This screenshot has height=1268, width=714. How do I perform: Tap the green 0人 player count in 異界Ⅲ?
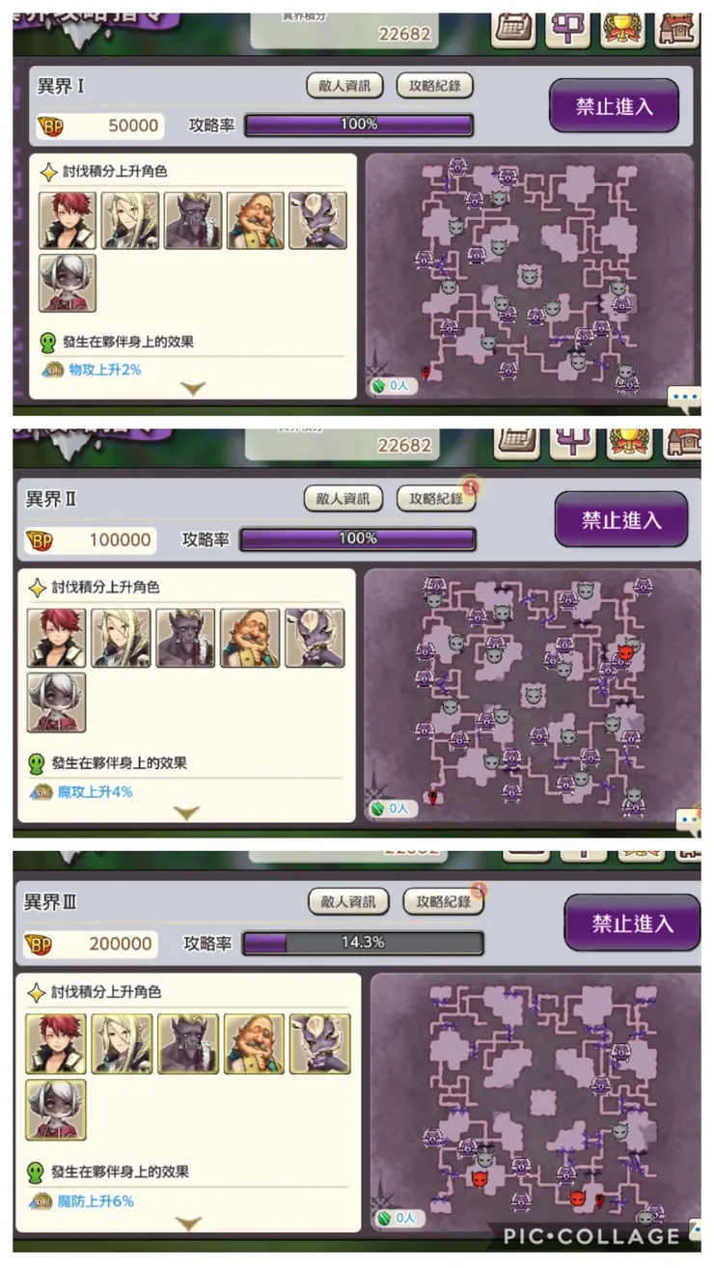395,1218
